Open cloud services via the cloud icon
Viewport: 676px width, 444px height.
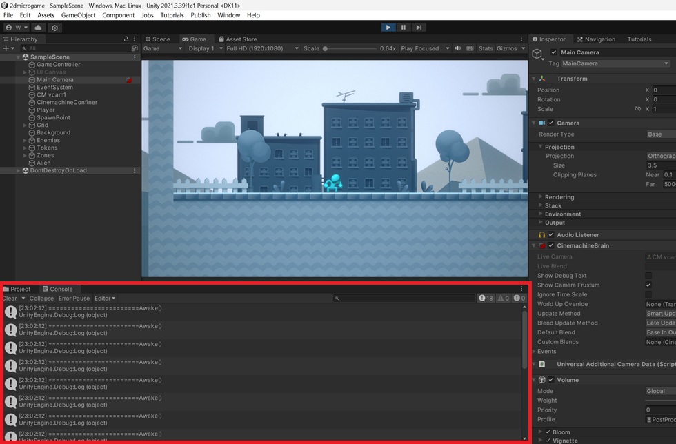[38, 27]
